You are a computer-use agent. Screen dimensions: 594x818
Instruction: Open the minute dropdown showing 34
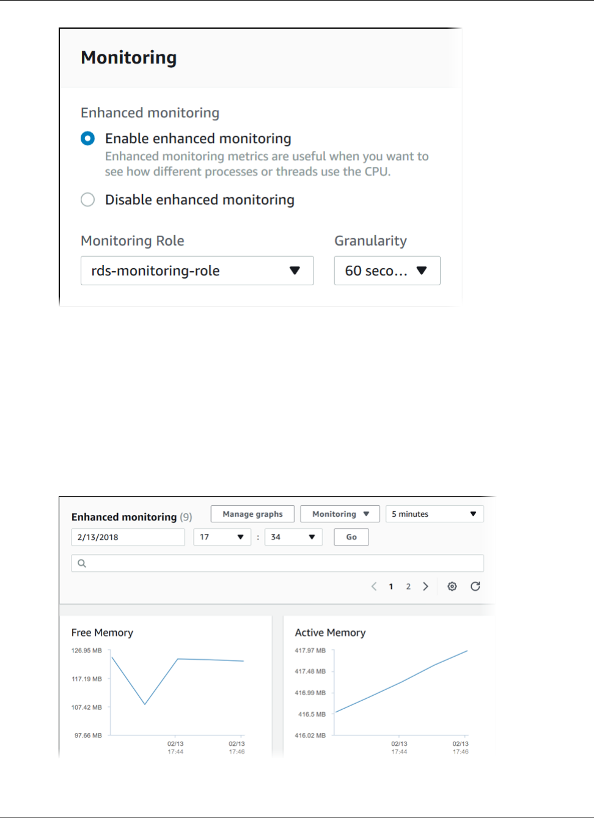coord(293,538)
